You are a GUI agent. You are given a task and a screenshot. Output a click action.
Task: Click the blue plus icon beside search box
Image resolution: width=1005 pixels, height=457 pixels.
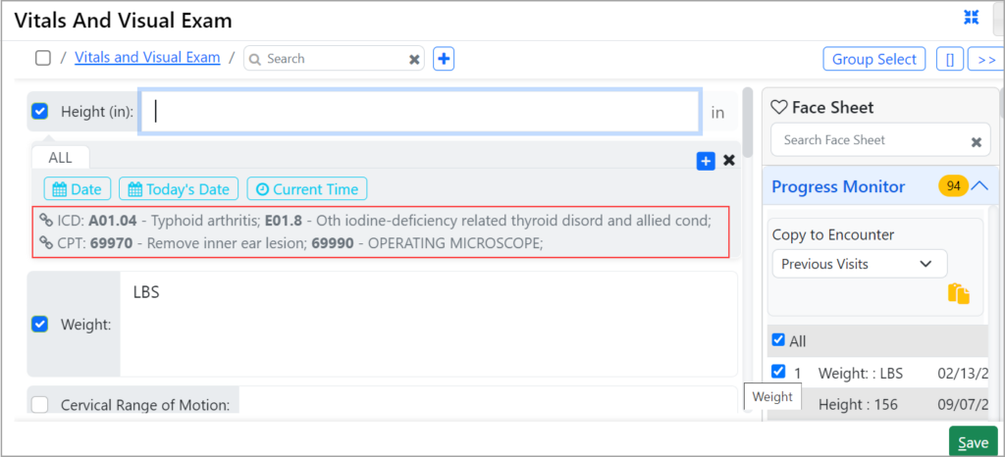[444, 59]
